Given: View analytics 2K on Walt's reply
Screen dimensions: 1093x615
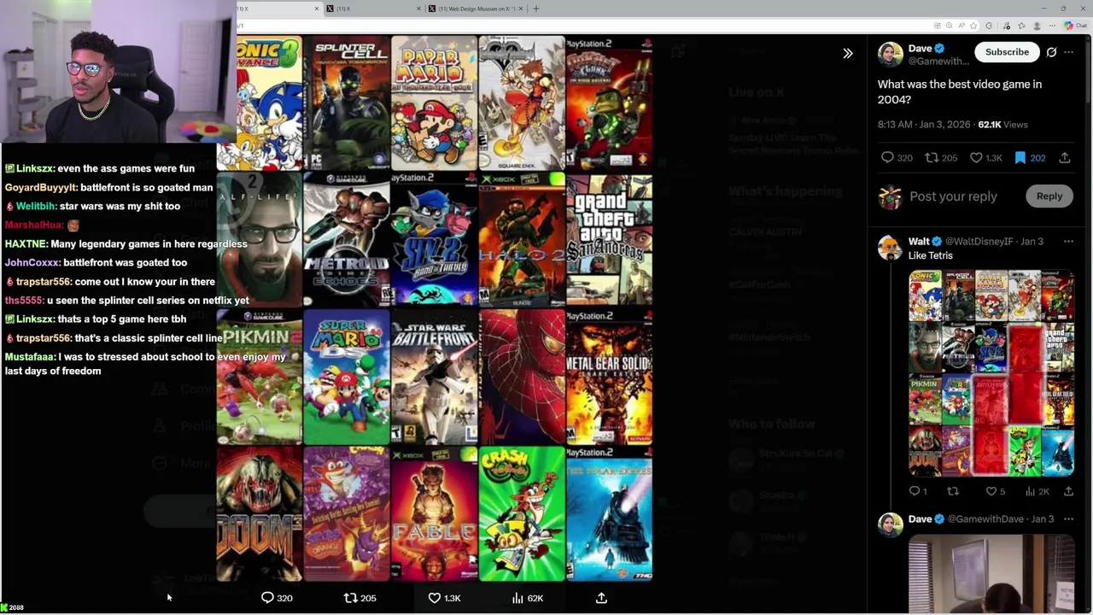Looking at the screenshot, I should pos(1037,491).
